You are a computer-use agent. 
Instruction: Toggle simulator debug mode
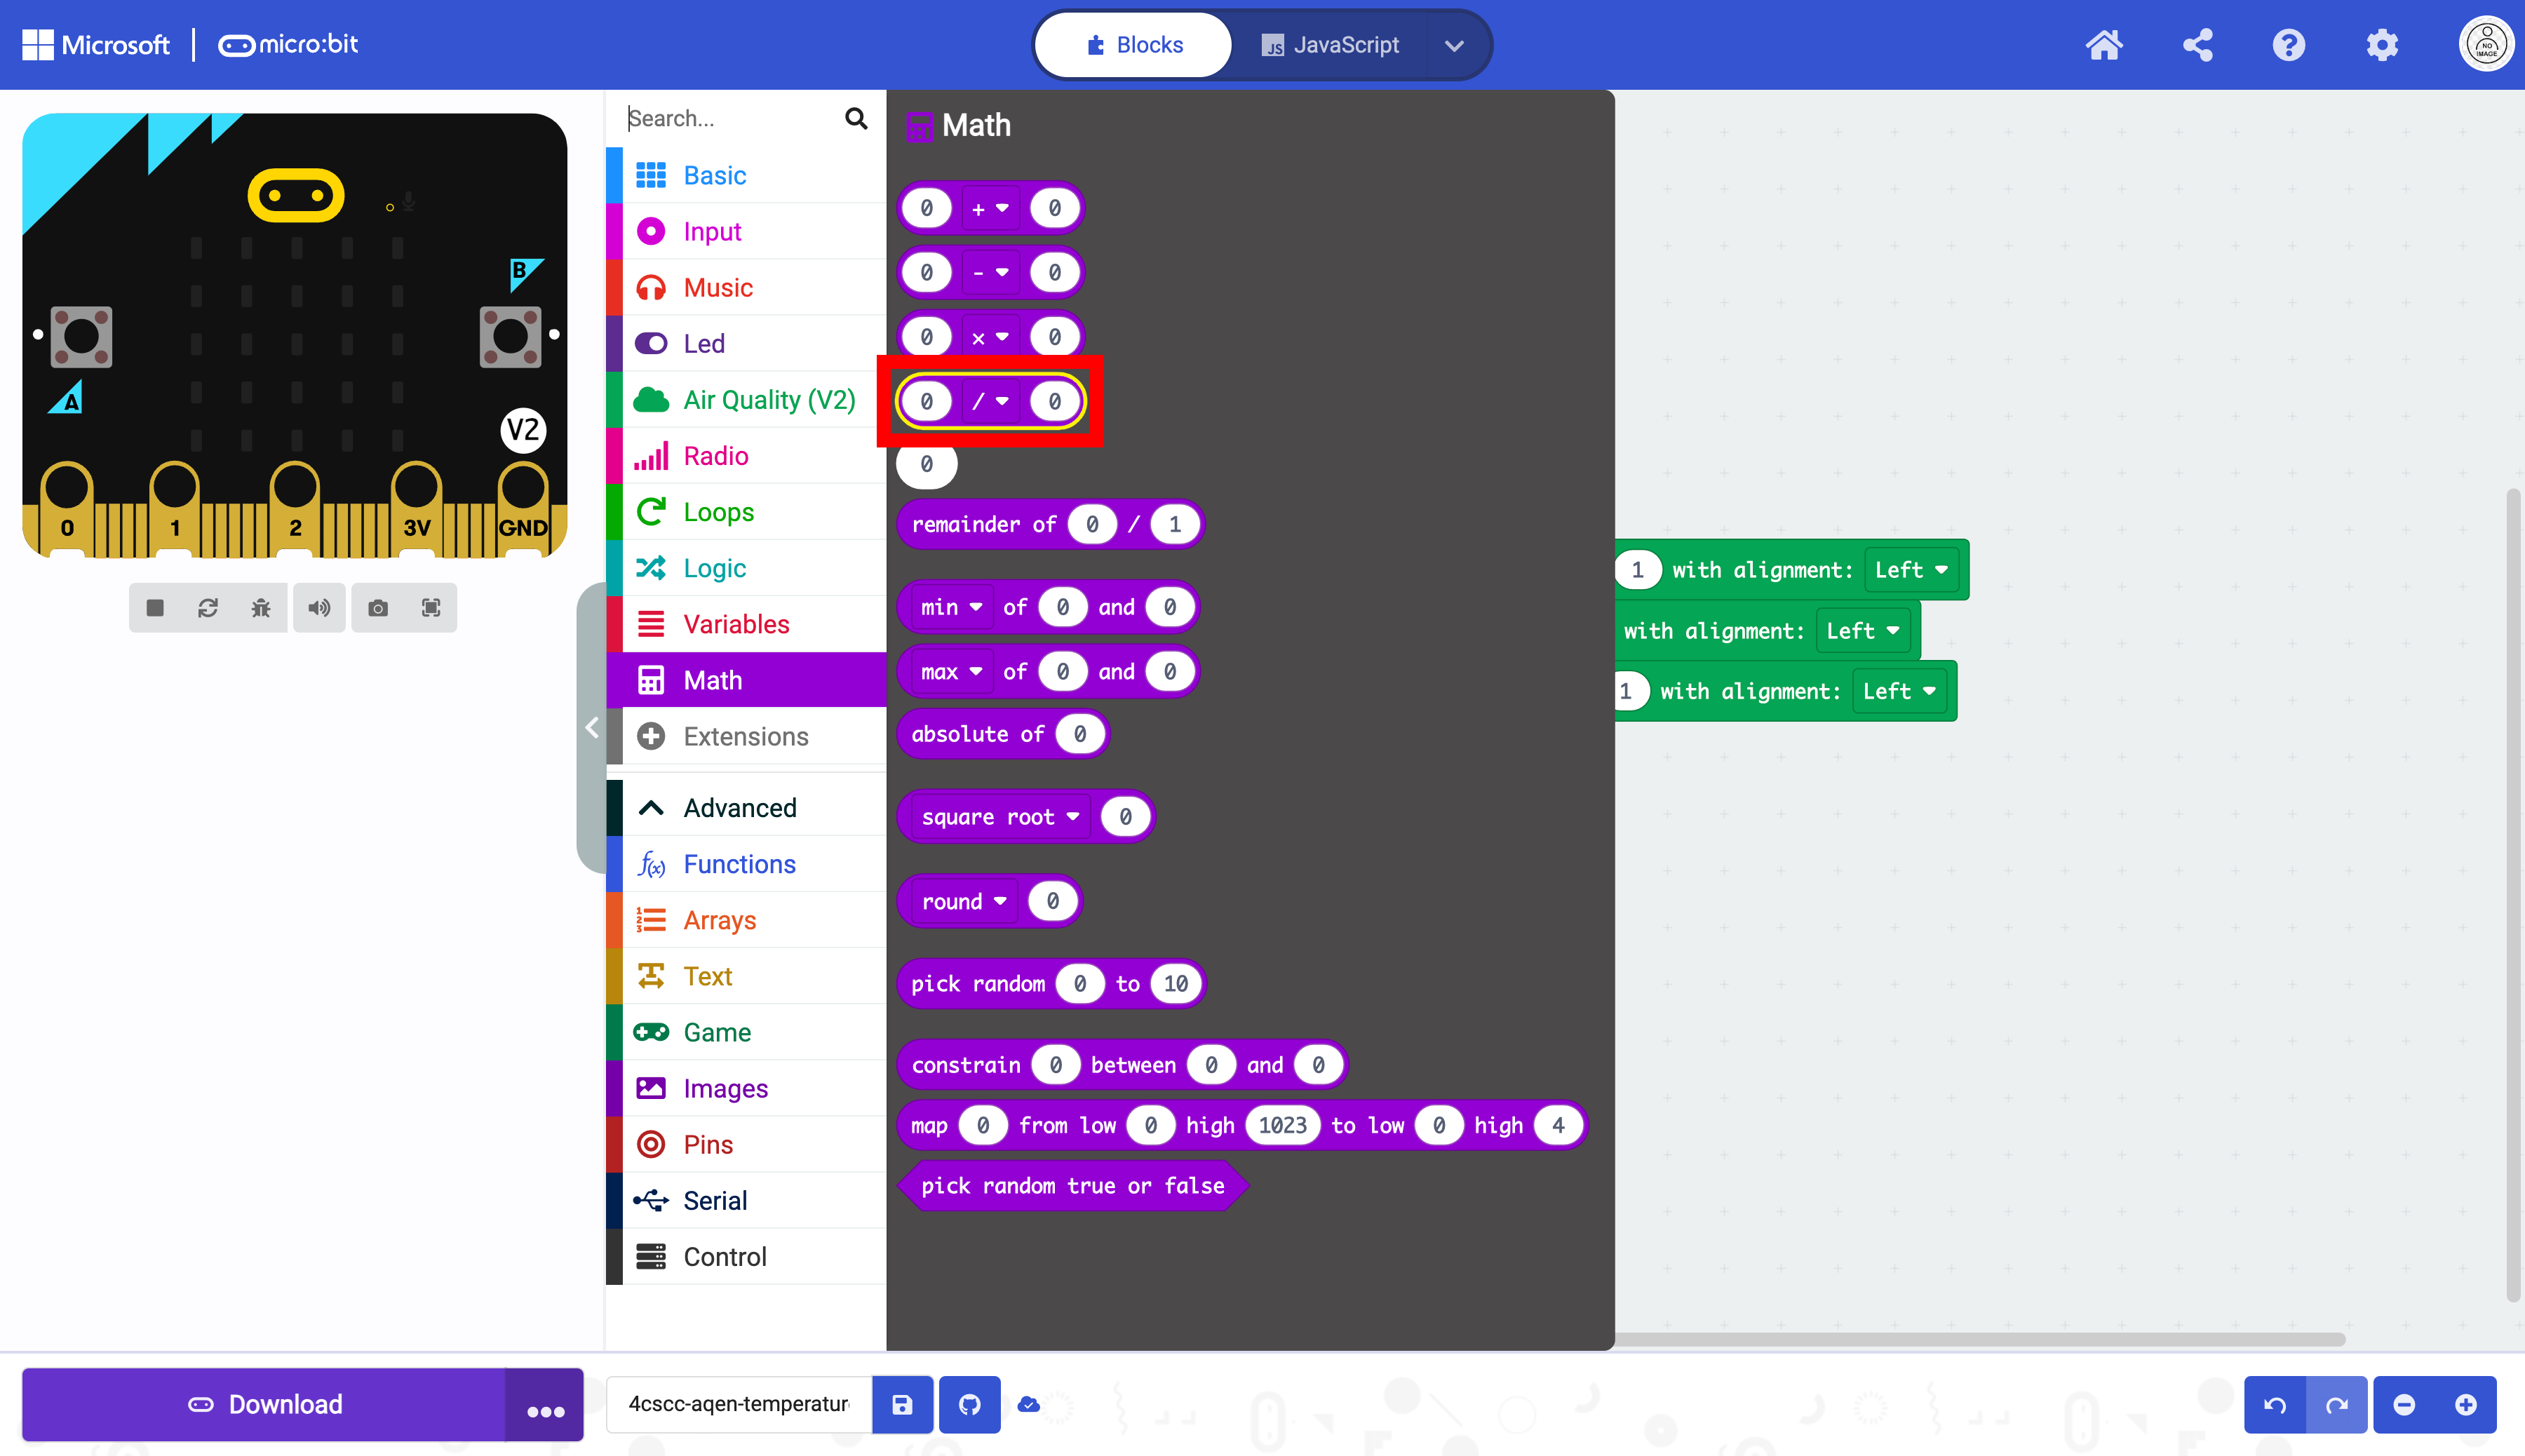tap(261, 608)
